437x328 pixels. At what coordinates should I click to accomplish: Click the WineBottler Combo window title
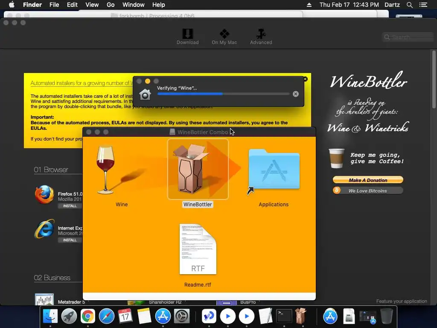(203, 132)
